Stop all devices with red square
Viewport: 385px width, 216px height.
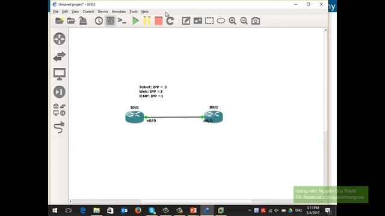pyautogui.click(x=159, y=21)
